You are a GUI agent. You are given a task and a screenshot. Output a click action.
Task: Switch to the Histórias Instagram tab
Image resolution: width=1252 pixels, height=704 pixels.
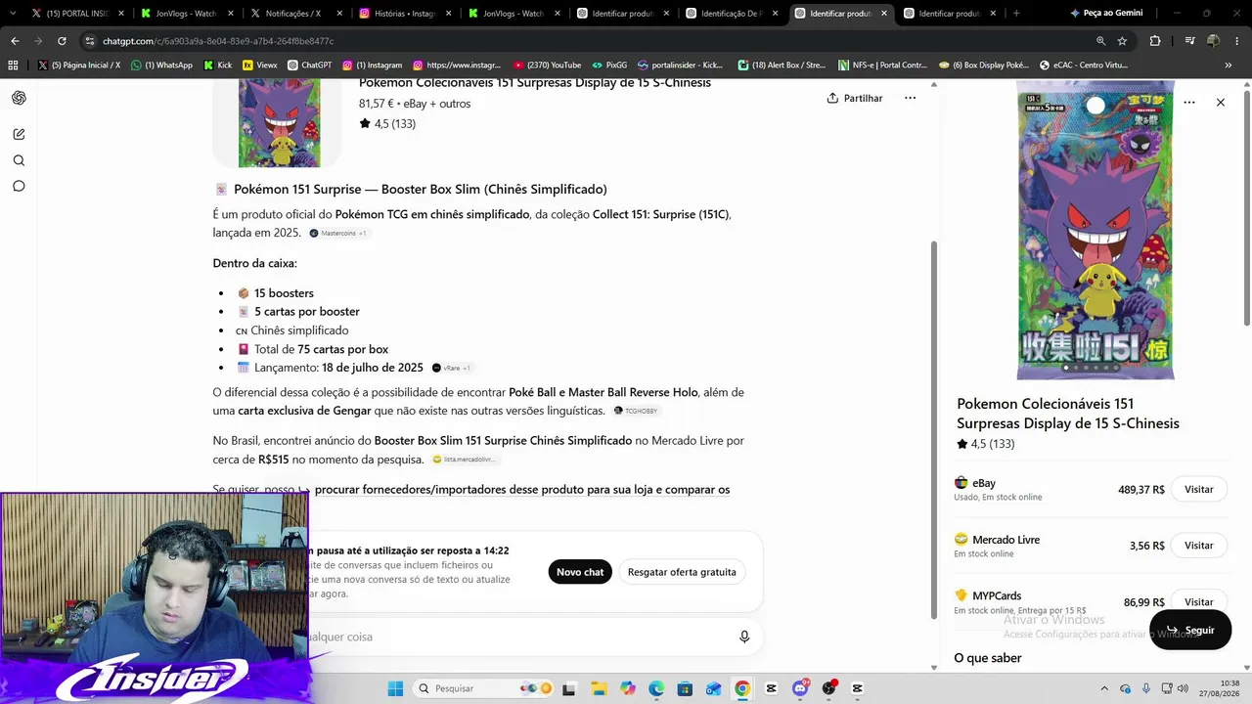(404, 14)
